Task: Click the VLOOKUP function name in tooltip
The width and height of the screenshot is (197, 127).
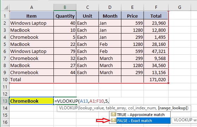Action: pos(68,108)
